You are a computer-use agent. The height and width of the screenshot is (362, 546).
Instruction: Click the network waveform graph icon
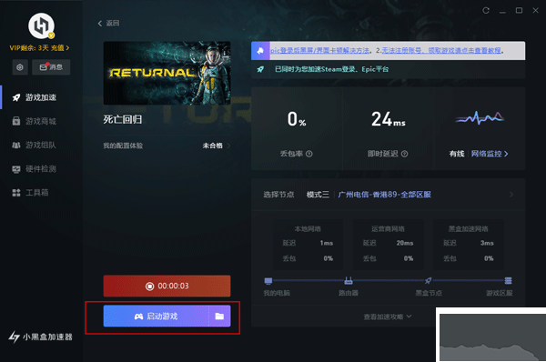[480, 118]
